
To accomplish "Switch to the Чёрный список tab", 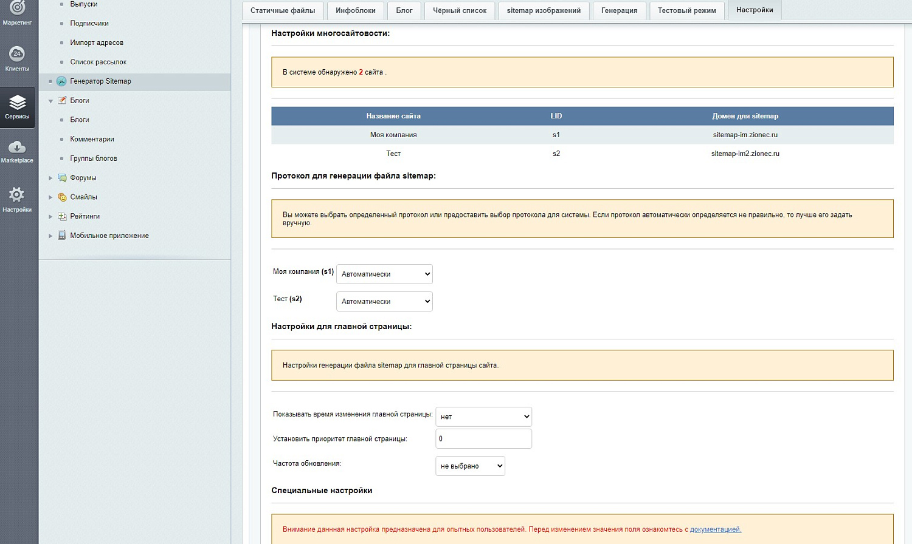I will tap(460, 10).
